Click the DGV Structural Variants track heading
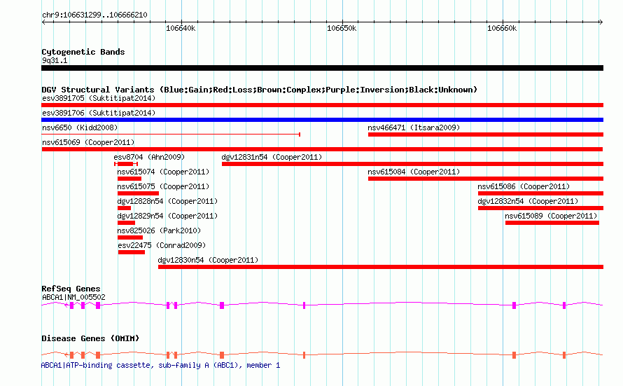The image size is (623, 386). pos(260,90)
